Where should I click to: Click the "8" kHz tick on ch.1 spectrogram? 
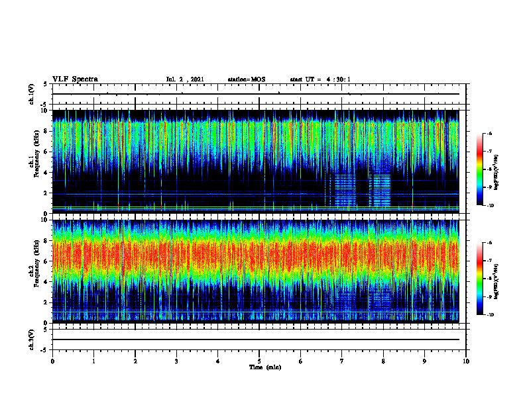pyautogui.click(x=46, y=131)
